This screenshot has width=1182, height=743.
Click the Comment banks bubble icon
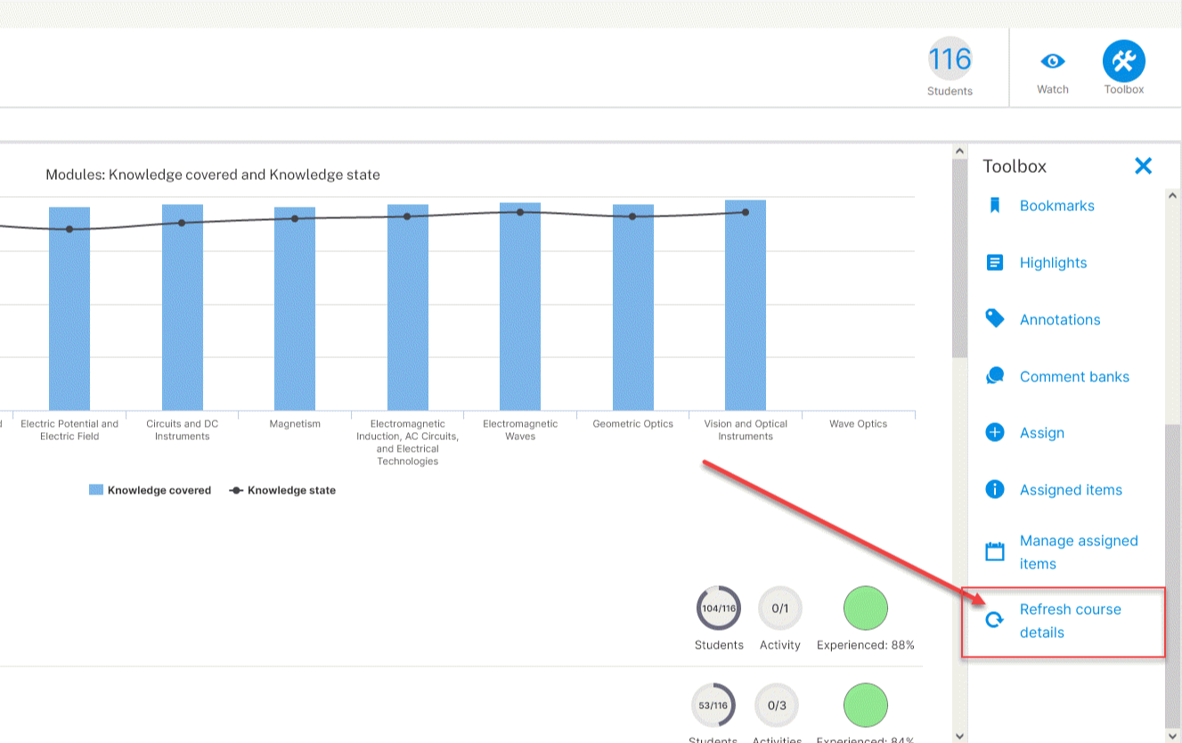click(x=995, y=376)
